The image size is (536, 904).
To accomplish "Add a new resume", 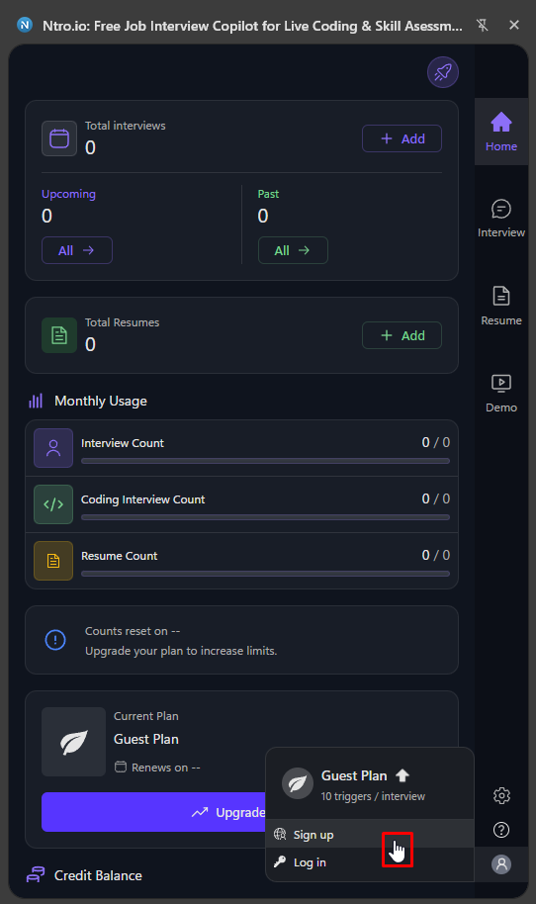I will pyautogui.click(x=402, y=335).
